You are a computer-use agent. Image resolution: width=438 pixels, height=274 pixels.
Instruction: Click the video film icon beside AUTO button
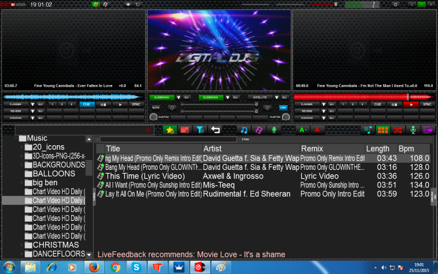pos(172,108)
